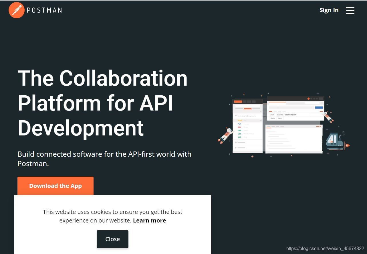Image resolution: width=367 pixels, height=254 pixels.
Task: Click the POSTMAN wordmark text
Action: click(x=44, y=10)
